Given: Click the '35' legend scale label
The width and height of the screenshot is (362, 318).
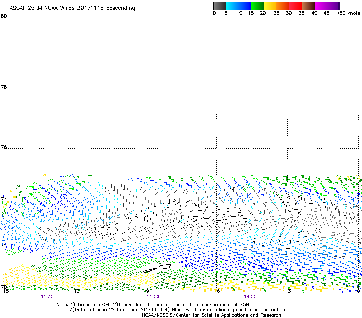Looking at the screenshot, I should pyautogui.click(x=301, y=13).
